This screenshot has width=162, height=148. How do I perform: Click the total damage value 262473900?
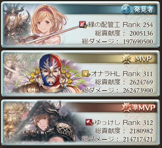click(138, 91)
